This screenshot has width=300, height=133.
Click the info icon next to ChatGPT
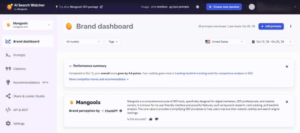click(x=121, y=111)
